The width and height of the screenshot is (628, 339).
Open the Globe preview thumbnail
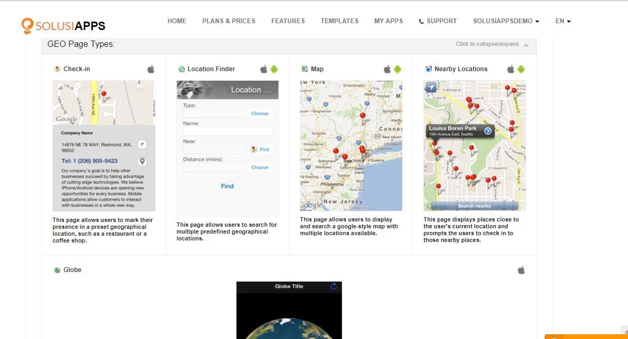click(x=289, y=310)
